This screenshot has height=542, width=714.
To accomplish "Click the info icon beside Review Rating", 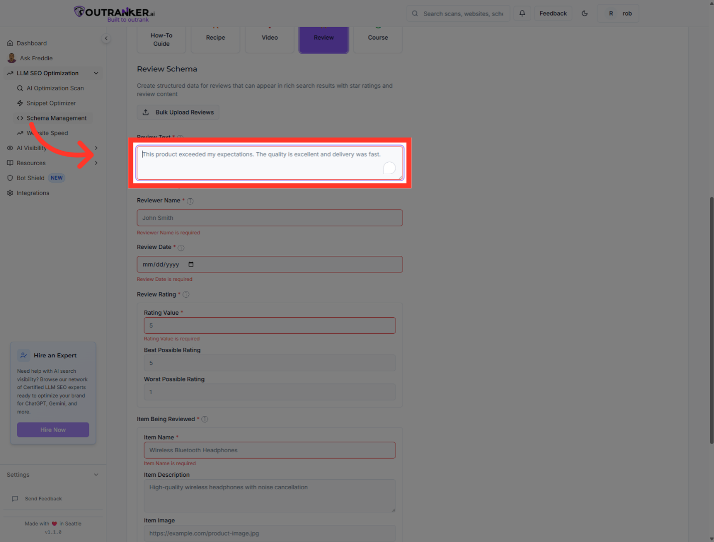I will pos(186,295).
